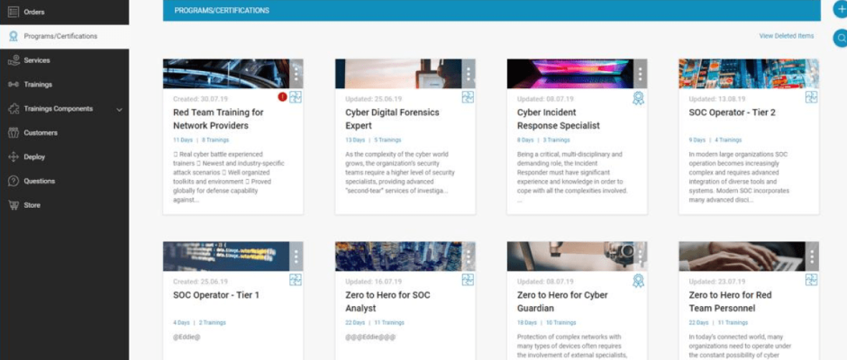Click puzzle icon on Red Team Training card
The height and width of the screenshot is (360, 847).
point(296,97)
